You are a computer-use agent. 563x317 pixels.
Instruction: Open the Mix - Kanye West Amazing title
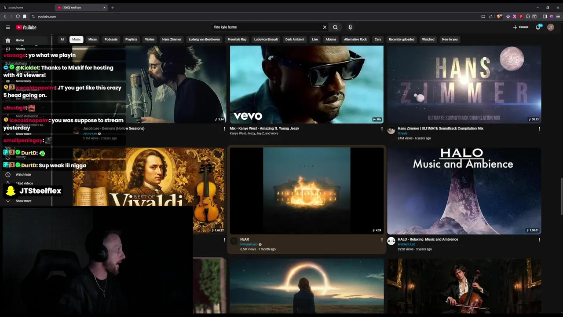click(x=264, y=129)
